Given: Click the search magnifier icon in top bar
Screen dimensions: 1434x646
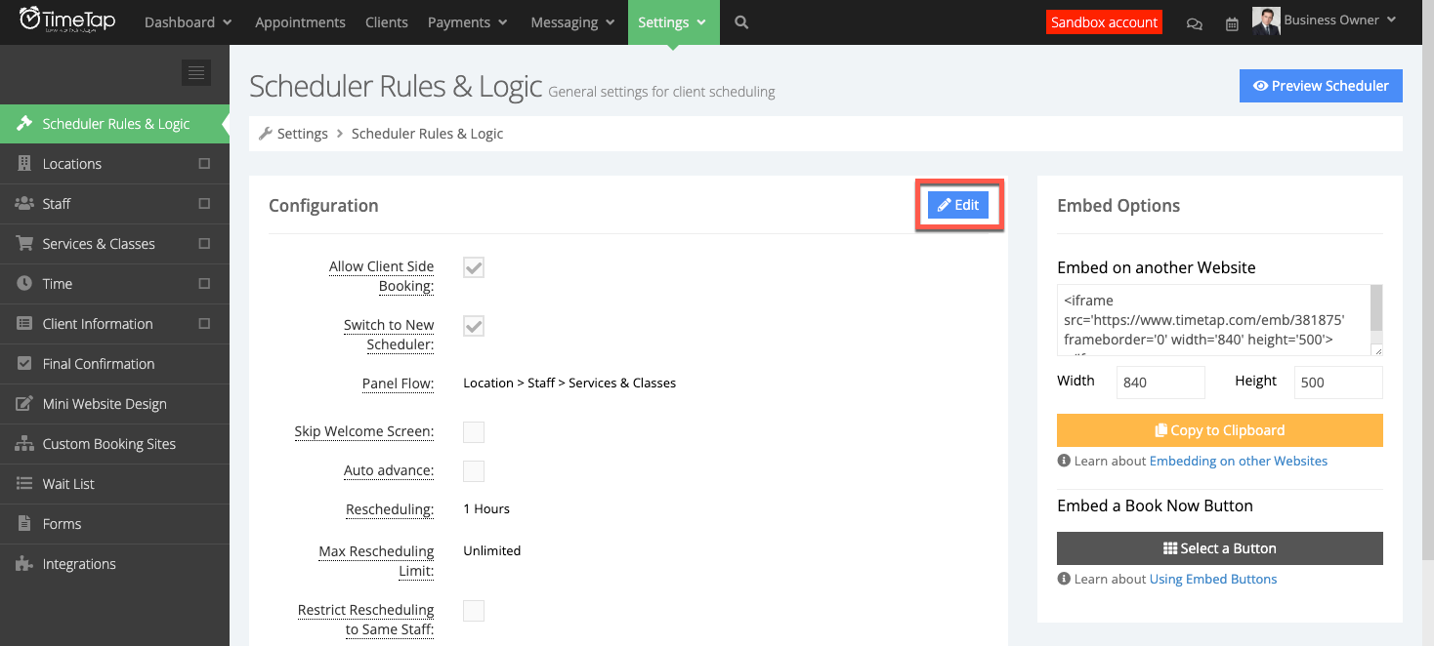Looking at the screenshot, I should (741, 22).
